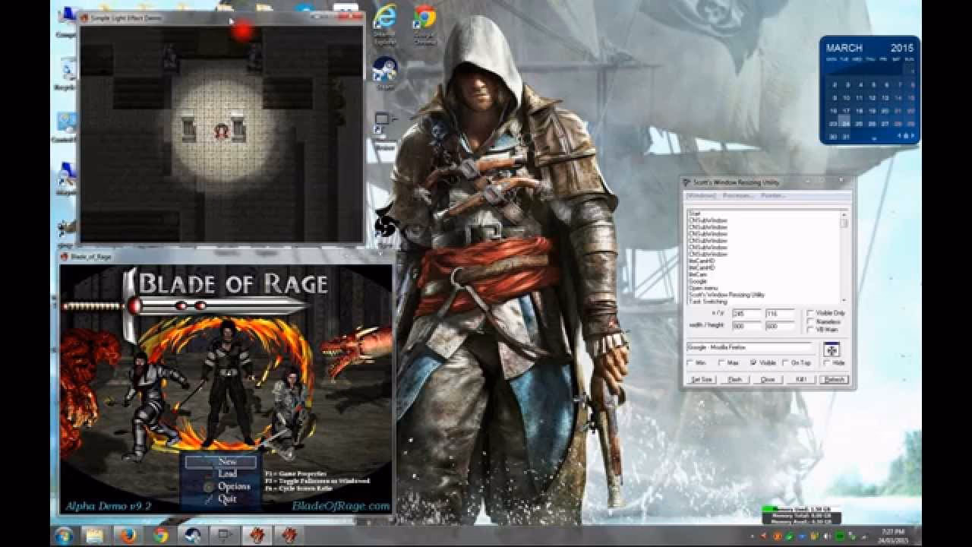Click the window finder crosshair tool
The image size is (972, 547).
click(832, 349)
